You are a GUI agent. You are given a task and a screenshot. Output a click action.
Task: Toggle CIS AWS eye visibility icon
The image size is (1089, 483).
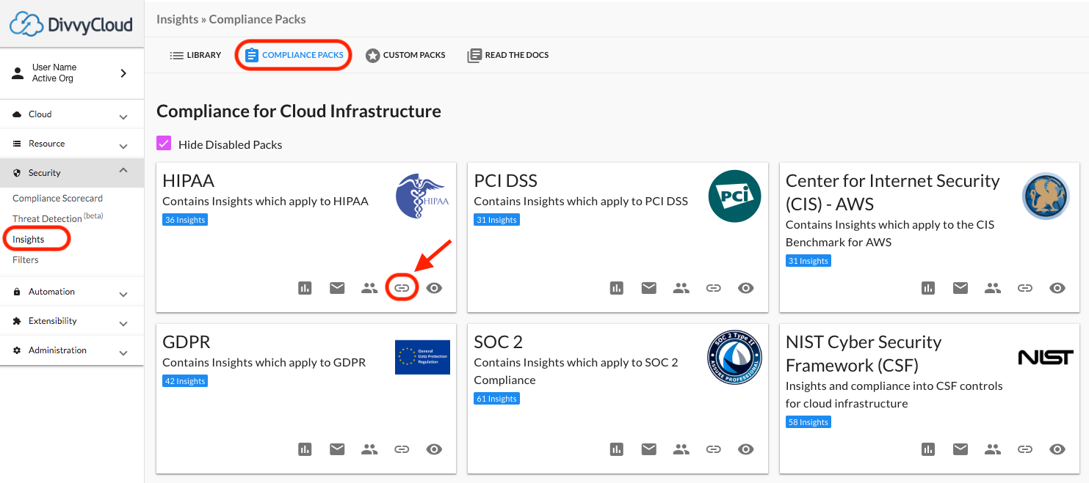(1057, 288)
